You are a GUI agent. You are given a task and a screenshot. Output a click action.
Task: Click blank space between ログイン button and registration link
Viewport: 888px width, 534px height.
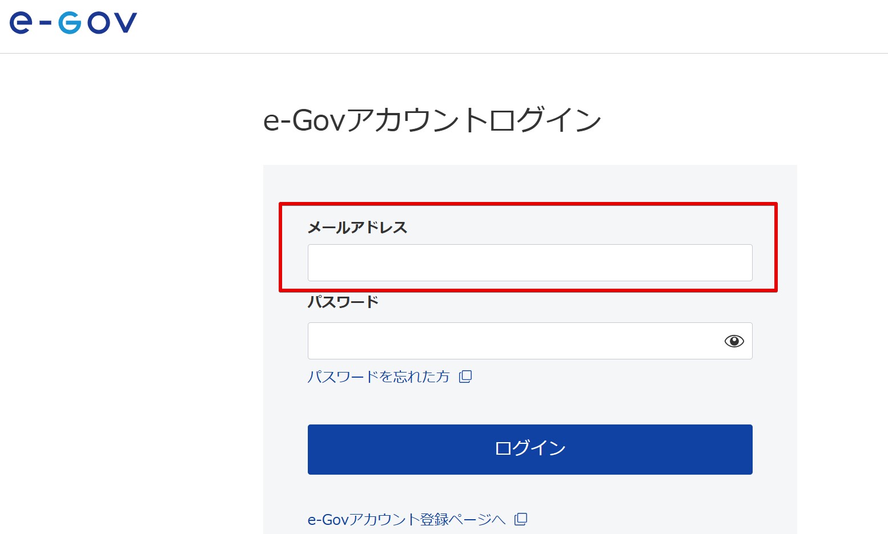point(530,493)
